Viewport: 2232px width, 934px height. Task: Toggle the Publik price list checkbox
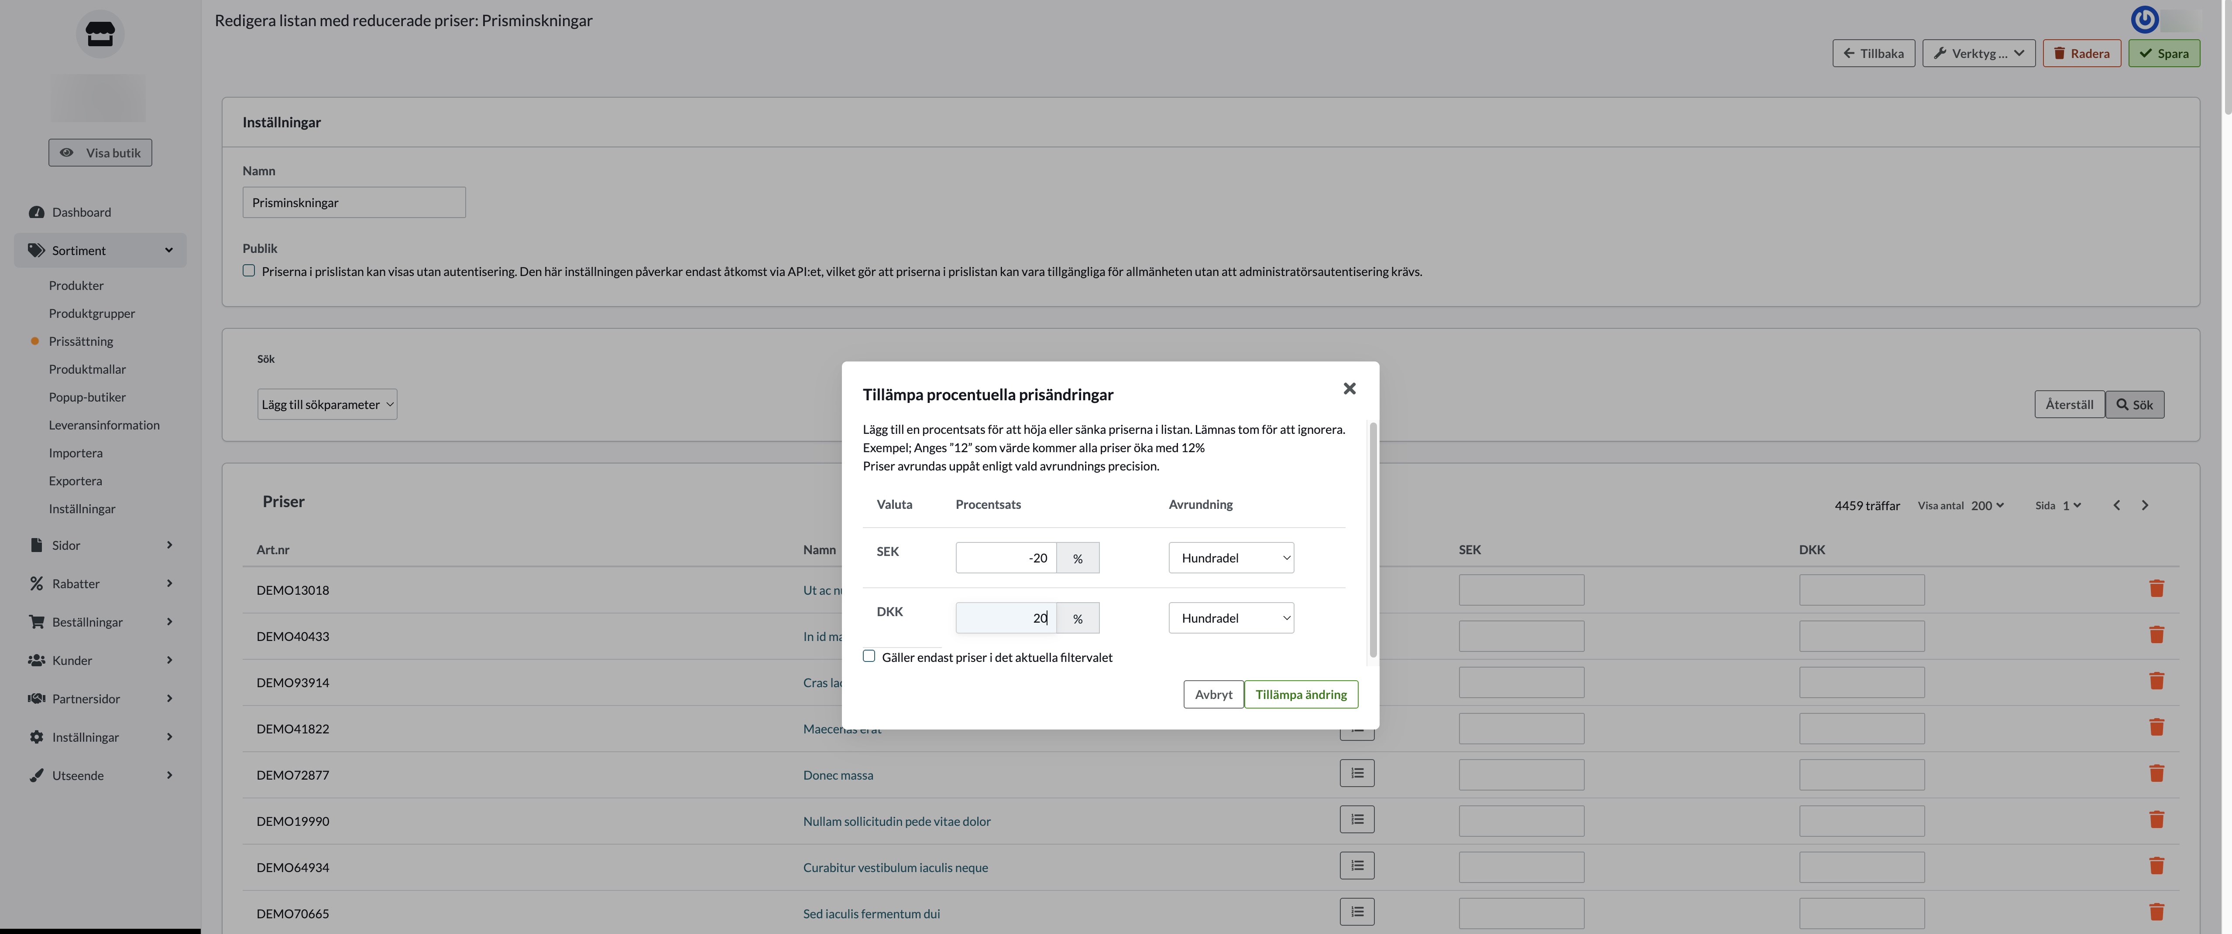(x=249, y=271)
